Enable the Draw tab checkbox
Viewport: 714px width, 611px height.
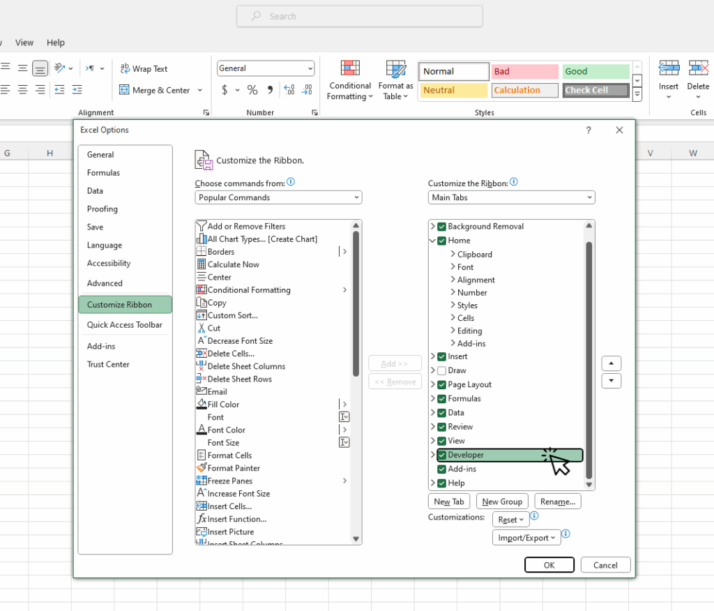coord(441,370)
